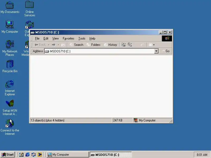The width and height of the screenshot is (211, 158).
Task: Switch to My Computer taskbar button
Action: pos(68,155)
